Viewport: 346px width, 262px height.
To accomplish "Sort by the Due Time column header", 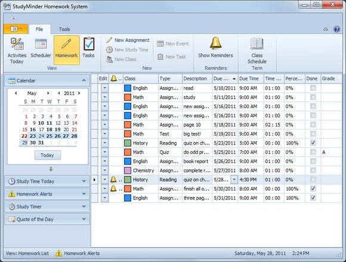I will (251, 79).
